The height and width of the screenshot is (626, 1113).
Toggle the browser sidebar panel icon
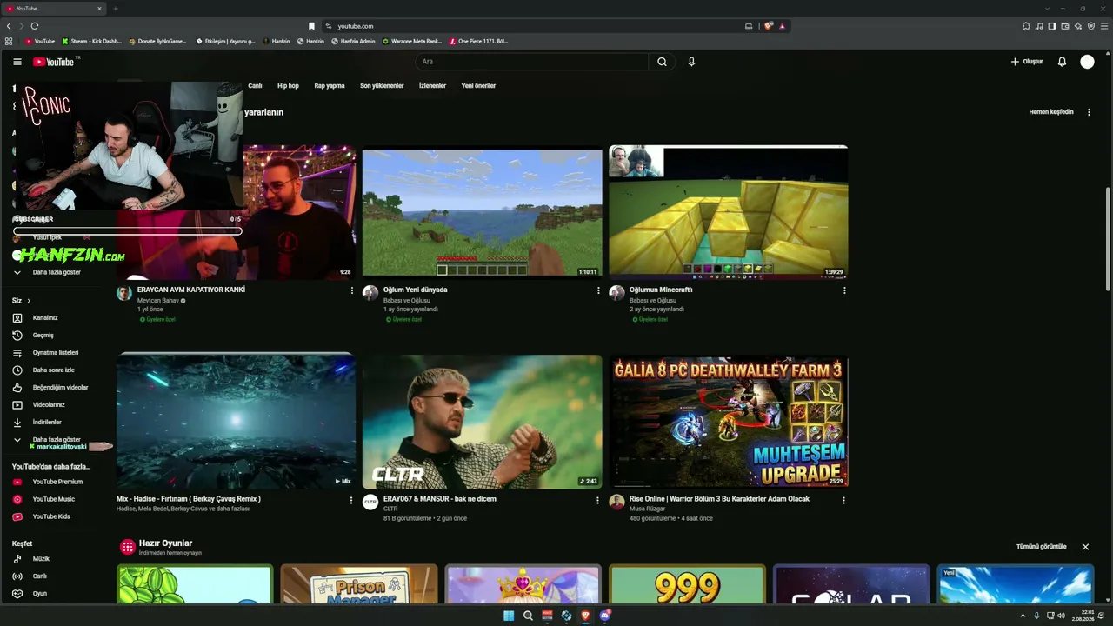(x=1052, y=26)
